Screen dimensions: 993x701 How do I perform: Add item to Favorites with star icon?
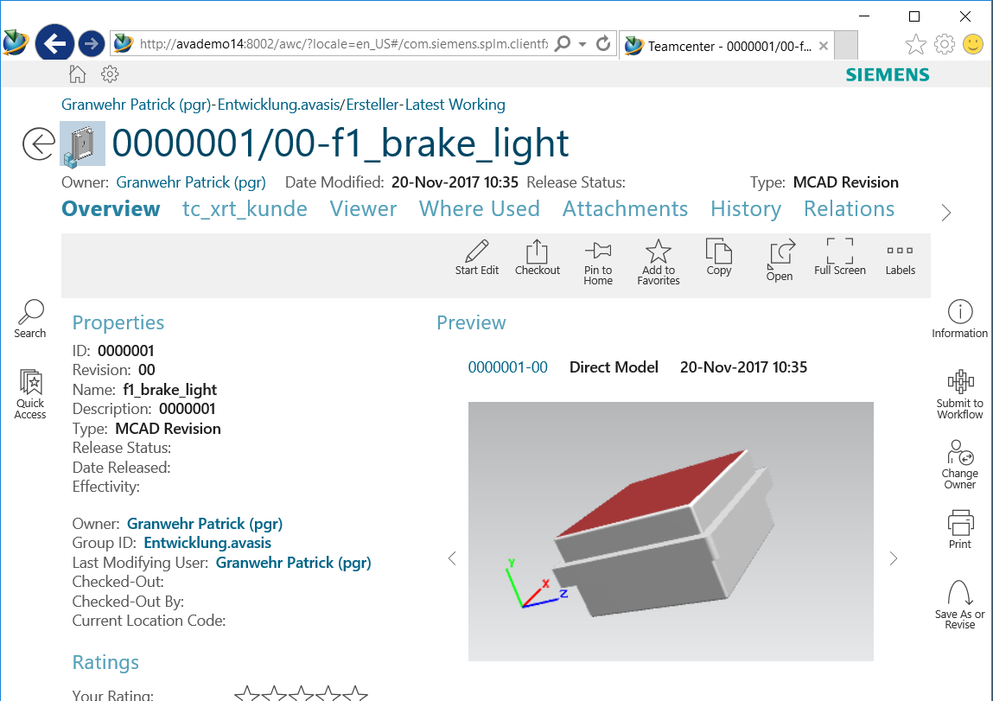tap(659, 252)
